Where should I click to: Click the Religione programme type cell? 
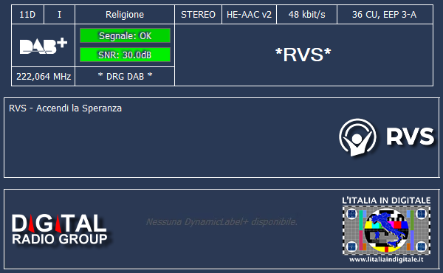125,15
